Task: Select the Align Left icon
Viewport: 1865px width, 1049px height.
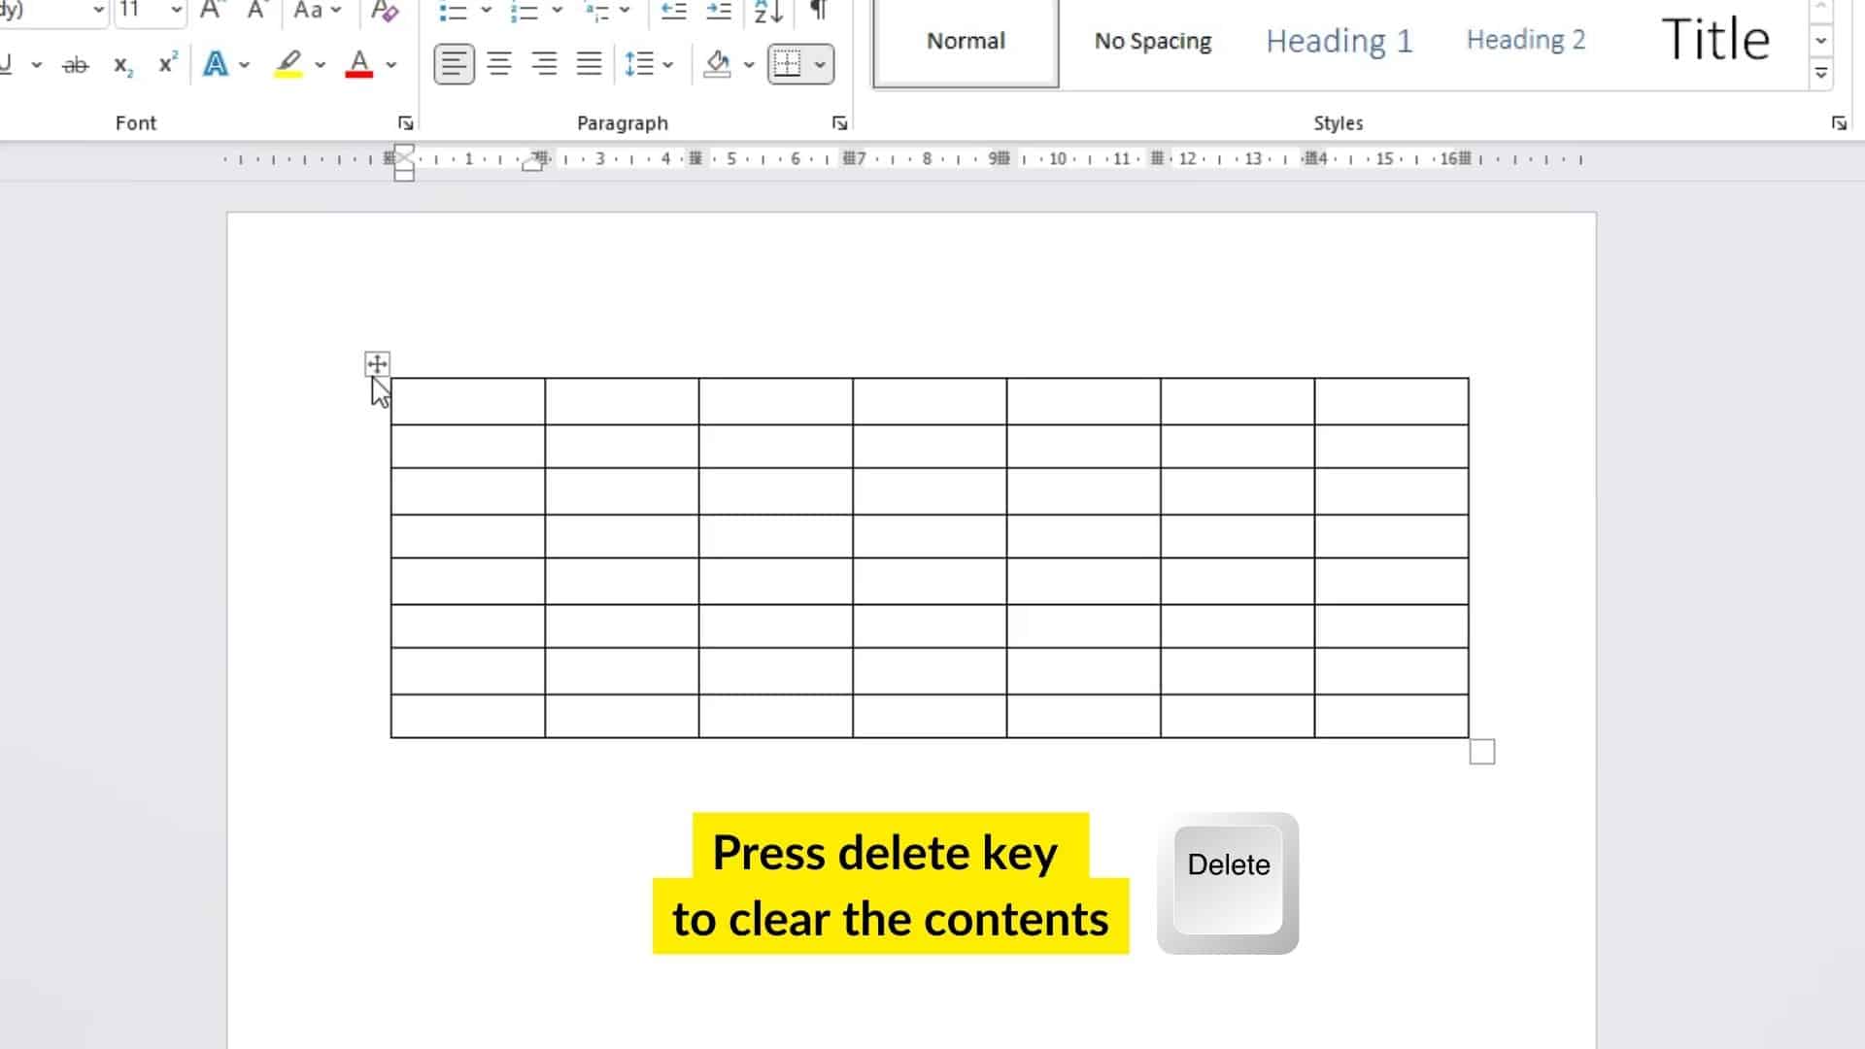Action: [454, 63]
